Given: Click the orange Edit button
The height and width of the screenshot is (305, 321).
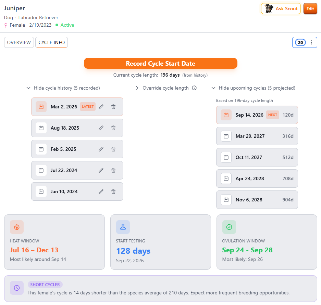Looking at the screenshot, I should click(310, 9).
